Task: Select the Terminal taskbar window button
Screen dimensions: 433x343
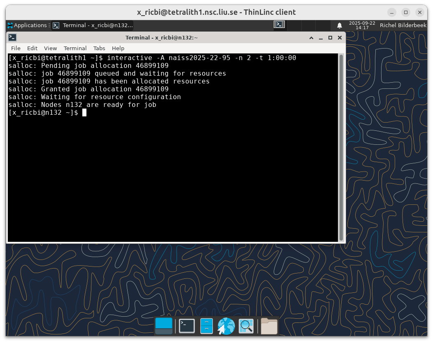Action: tap(93, 25)
